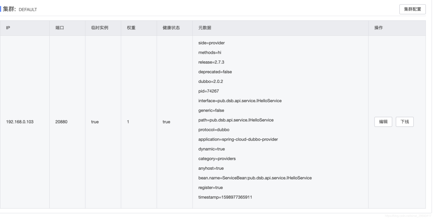
Task: Click the 元数据 column header
Action: [x=205, y=28]
